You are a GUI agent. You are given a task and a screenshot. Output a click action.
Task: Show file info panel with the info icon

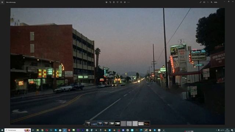[x=121, y=2]
